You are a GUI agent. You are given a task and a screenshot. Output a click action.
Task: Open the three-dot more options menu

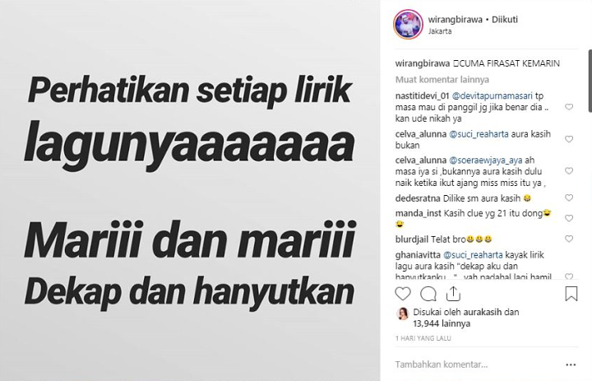click(571, 365)
